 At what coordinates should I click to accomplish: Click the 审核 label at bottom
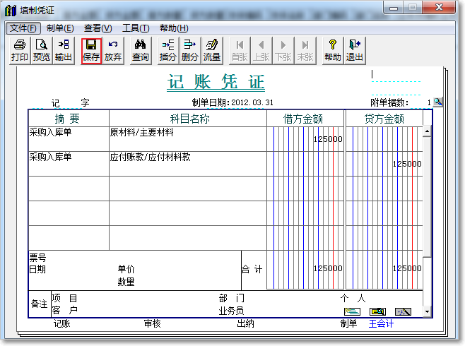[152, 323]
